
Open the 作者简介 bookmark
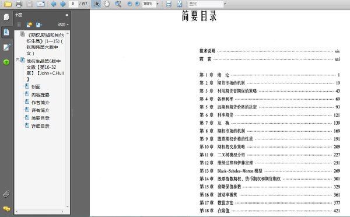40,103
